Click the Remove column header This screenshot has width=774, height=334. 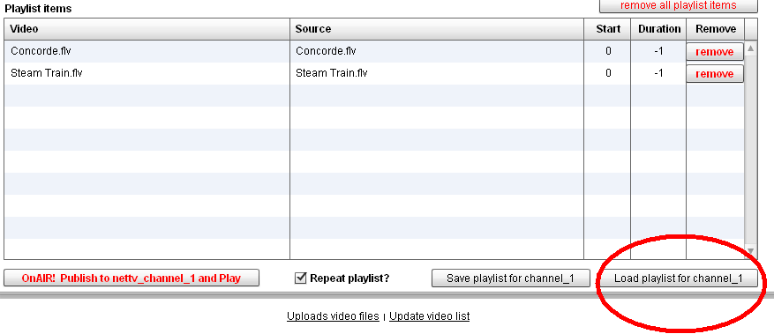click(x=715, y=29)
